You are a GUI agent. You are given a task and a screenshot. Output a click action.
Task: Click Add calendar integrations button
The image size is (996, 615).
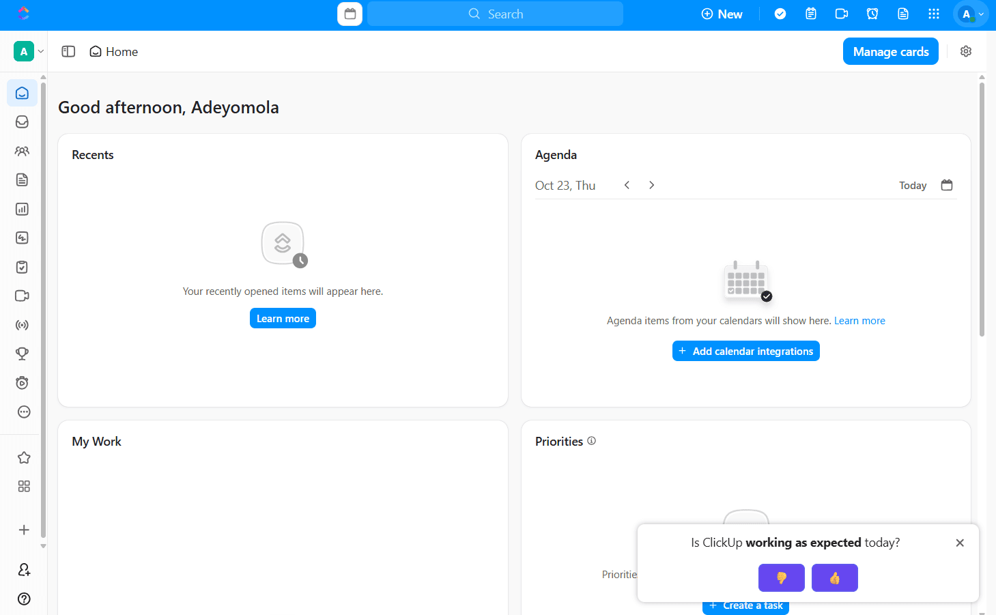(x=745, y=351)
